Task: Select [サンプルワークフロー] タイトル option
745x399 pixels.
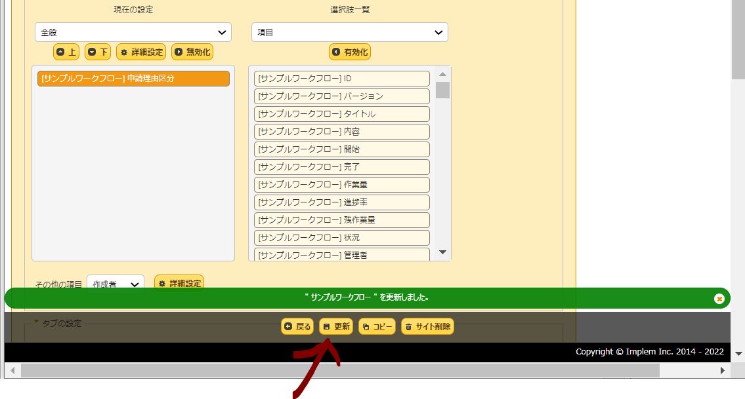Action: (x=341, y=114)
